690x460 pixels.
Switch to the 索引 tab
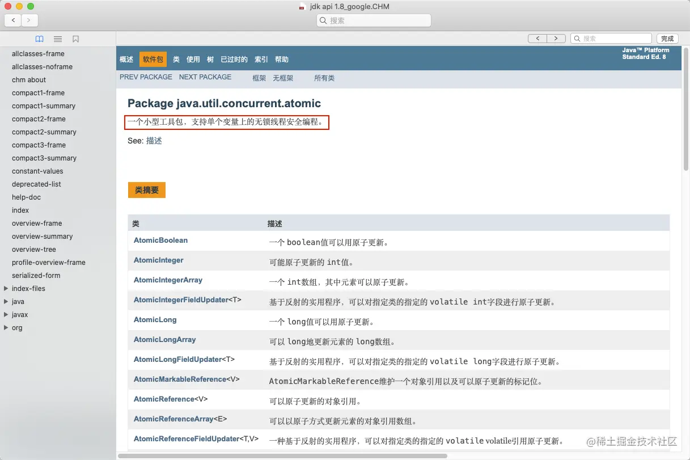(x=261, y=59)
